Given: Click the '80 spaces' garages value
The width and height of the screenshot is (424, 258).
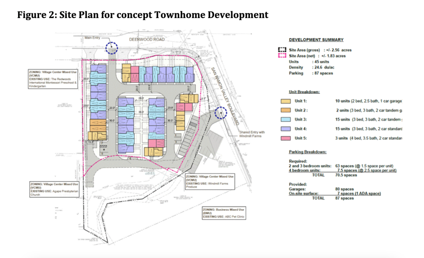Looking at the screenshot, I should (344, 189).
